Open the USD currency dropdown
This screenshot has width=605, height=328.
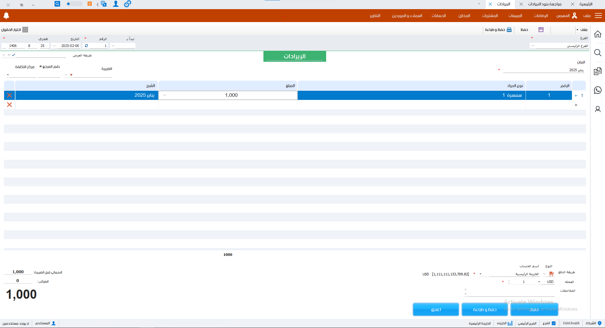tap(539, 282)
